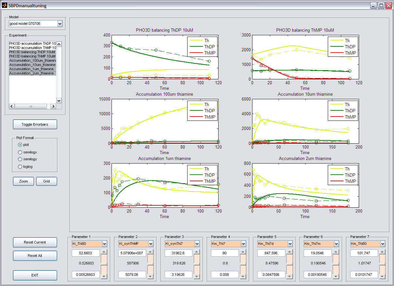
Task: Open the Model dropdown list
Action: [59, 24]
